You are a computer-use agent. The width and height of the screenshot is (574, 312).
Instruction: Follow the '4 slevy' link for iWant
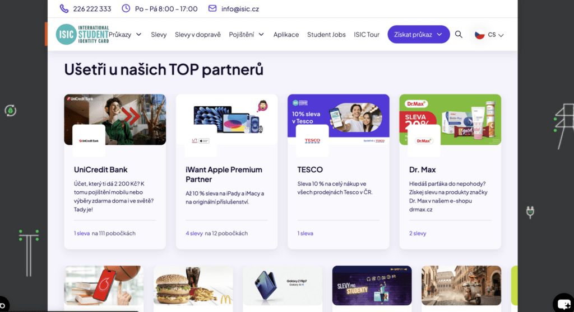point(194,233)
